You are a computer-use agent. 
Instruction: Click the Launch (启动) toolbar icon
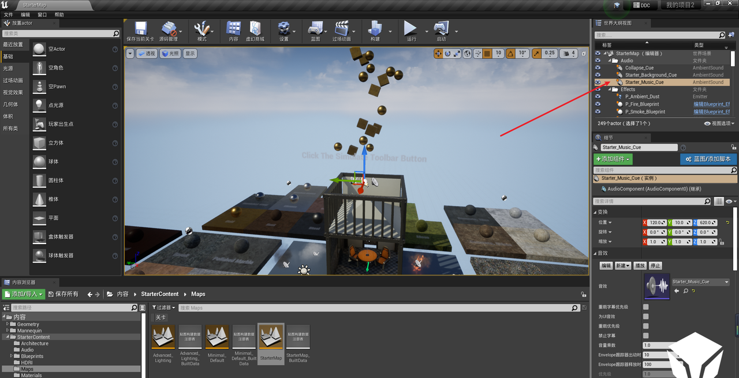pos(442,30)
